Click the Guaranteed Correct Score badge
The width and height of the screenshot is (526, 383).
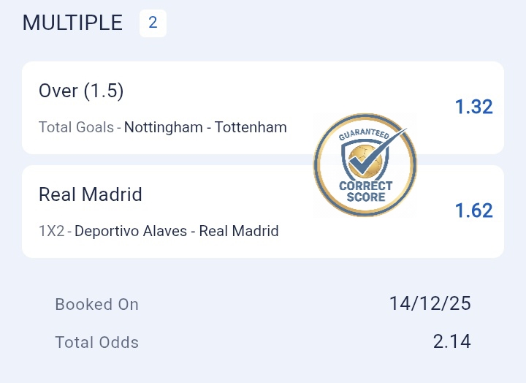click(x=365, y=166)
